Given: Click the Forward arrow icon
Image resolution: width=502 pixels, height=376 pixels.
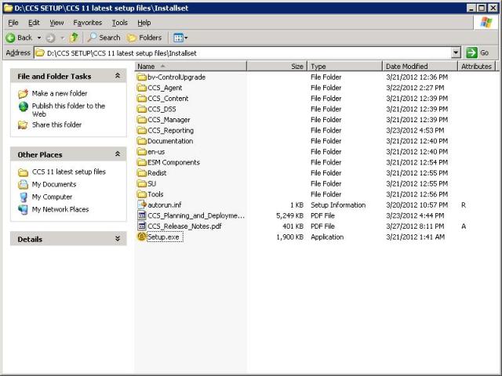Looking at the screenshot, I should click(50, 38).
